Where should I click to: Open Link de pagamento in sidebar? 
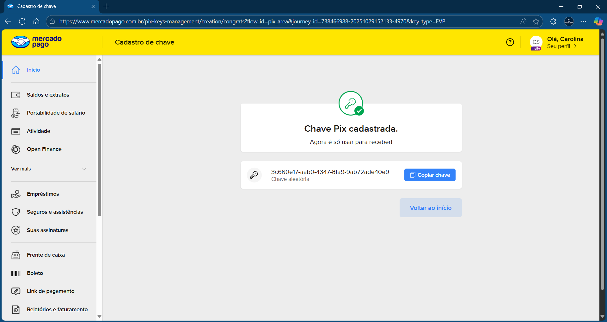[51, 291]
